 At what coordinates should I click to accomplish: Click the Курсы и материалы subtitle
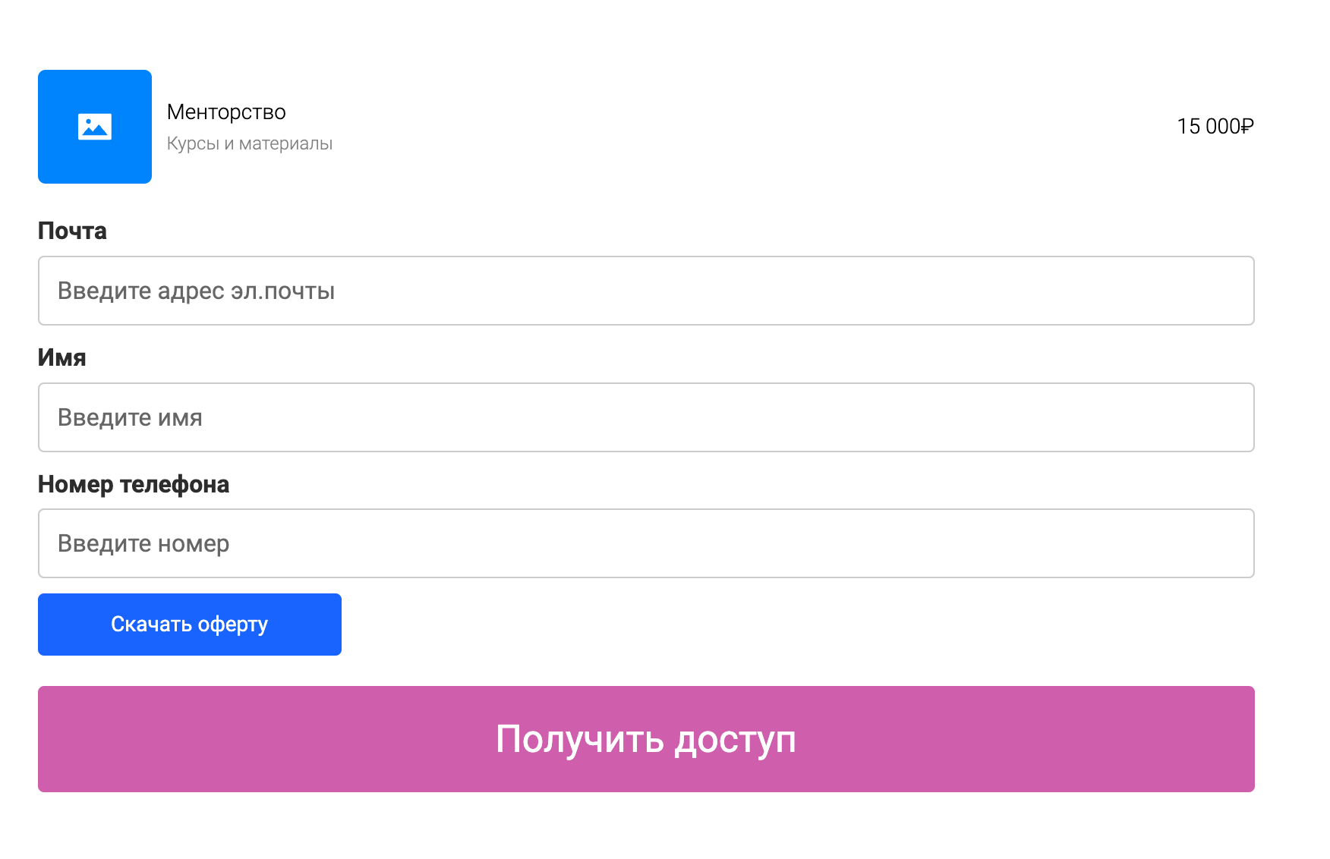(x=249, y=143)
